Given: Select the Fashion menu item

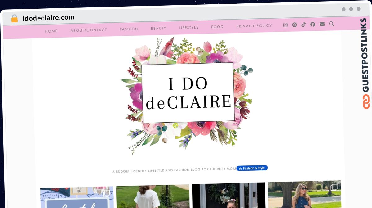Looking at the screenshot, I should coord(129,29).
